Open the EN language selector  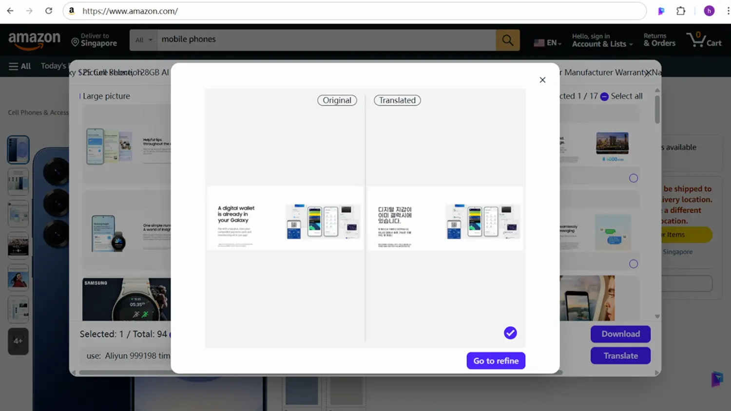(548, 42)
